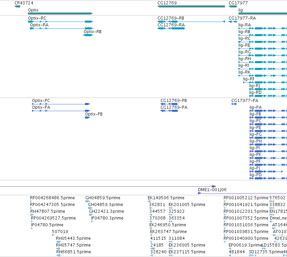
Task: Select protein lig-PF
Action: tap(268, 165)
